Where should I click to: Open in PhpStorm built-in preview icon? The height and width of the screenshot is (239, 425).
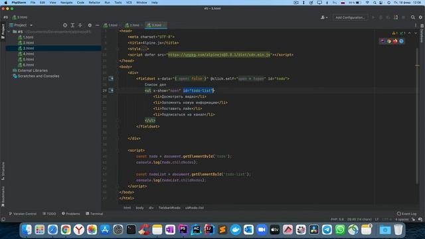coord(382,41)
